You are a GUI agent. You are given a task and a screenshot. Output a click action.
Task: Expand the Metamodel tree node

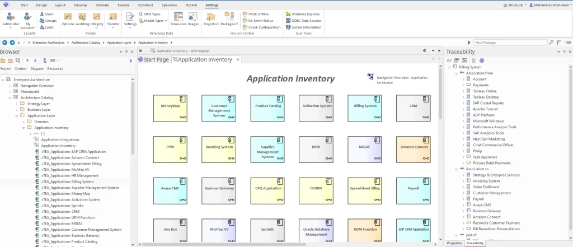point(10,91)
